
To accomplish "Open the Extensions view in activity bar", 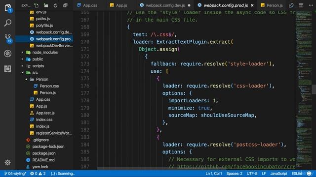I will (8, 69).
